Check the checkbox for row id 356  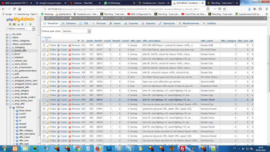(44, 64)
